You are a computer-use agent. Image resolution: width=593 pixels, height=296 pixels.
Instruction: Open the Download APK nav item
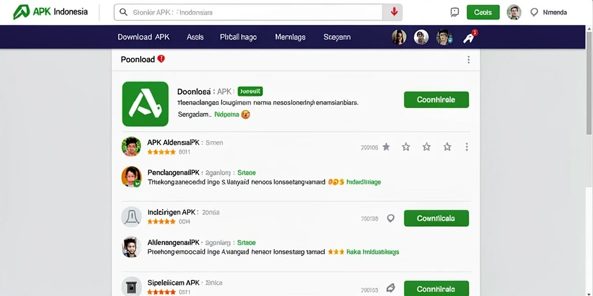pos(144,37)
